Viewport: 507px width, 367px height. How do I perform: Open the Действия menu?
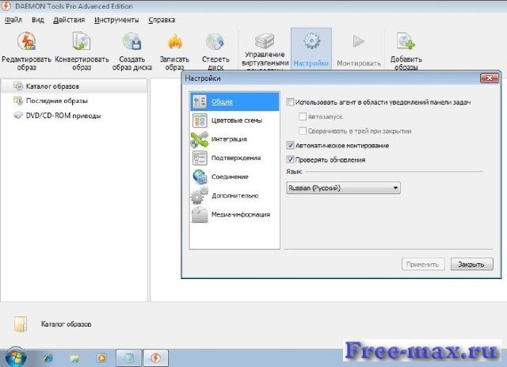tap(69, 20)
